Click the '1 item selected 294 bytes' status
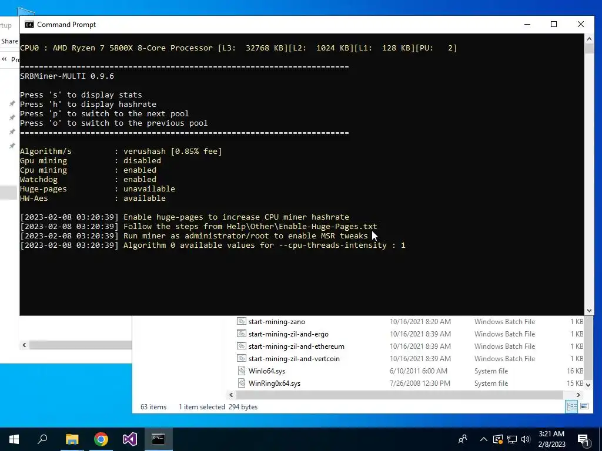Image resolution: width=602 pixels, height=451 pixels. click(218, 407)
